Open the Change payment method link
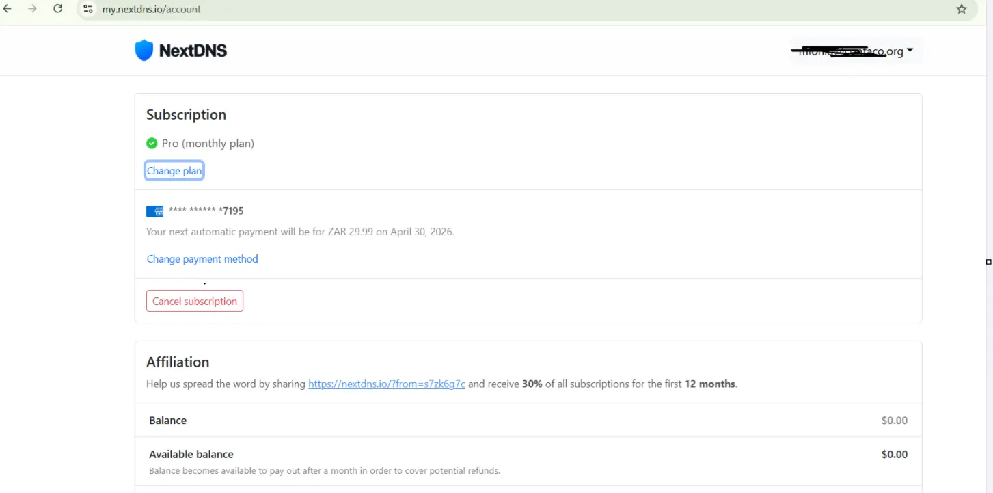The height and width of the screenshot is (493, 993). click(202, 259)
